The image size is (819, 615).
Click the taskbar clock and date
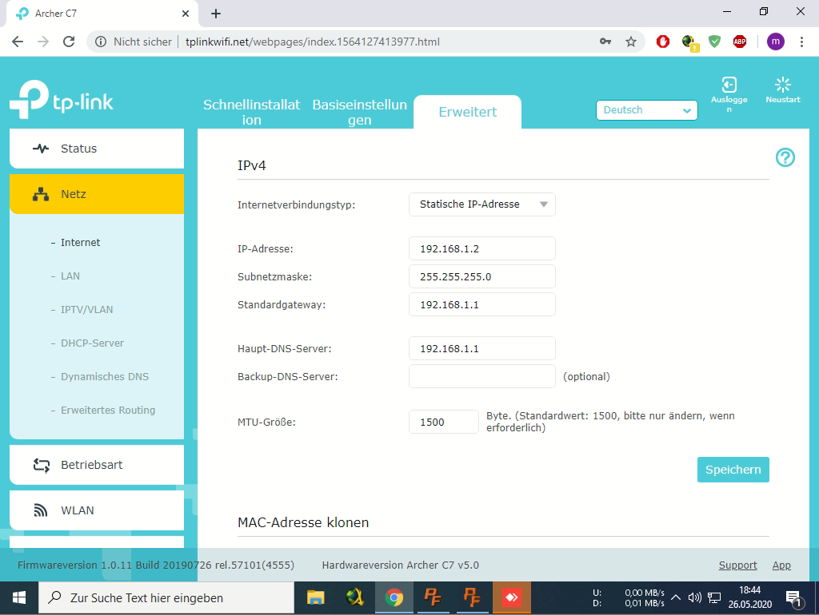coord(749,597)
